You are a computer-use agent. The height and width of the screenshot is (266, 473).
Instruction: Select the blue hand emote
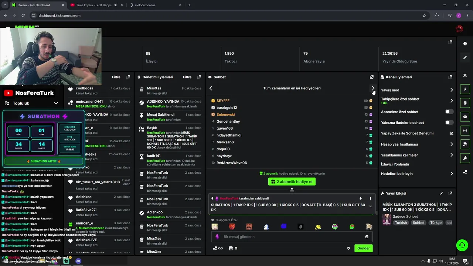point(283,226)
